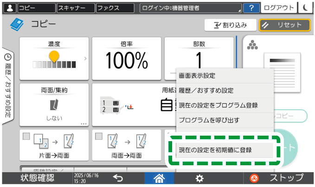Open settings with the gear icon

[199, 178]
